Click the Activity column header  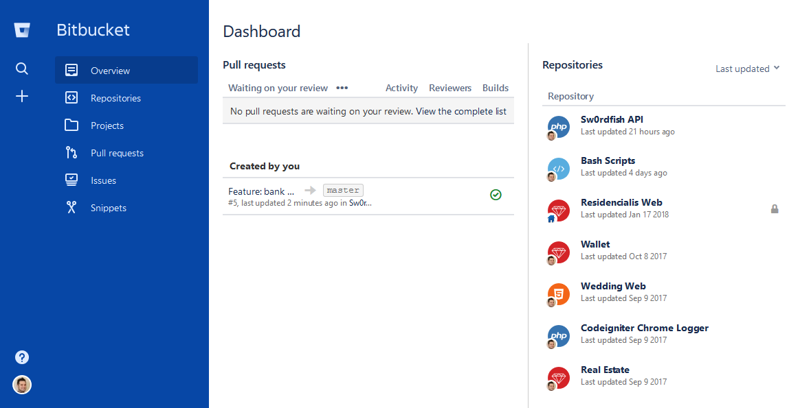click(x=401, y=88)
